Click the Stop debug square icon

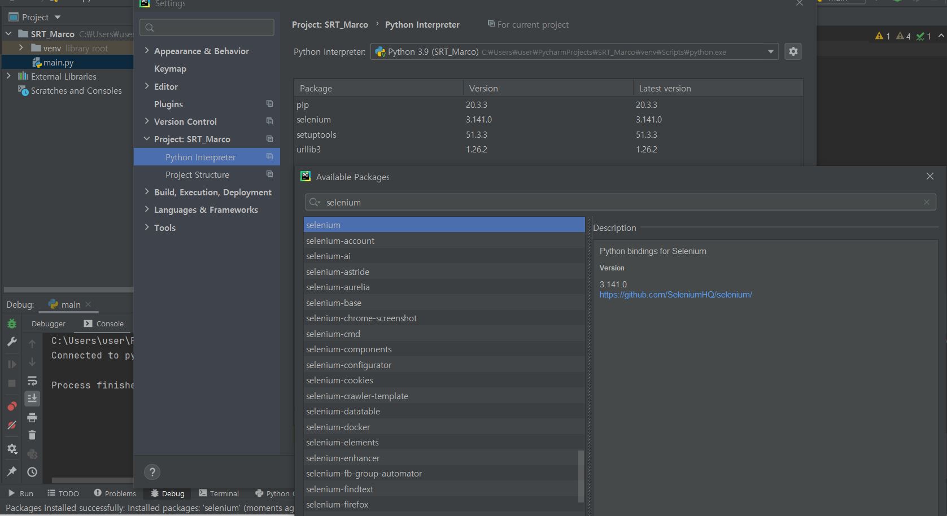12,383
